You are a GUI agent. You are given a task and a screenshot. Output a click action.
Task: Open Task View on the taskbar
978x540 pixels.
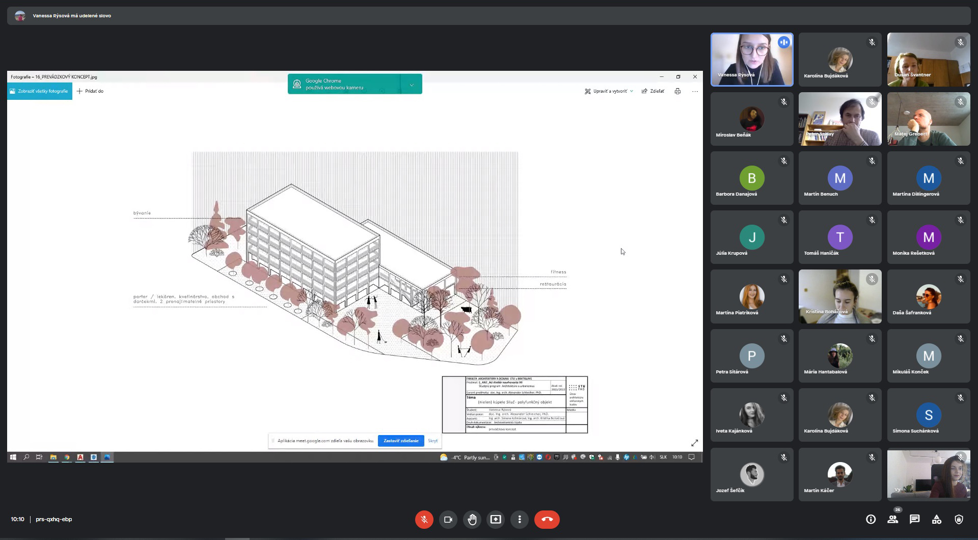click(39, 457)
